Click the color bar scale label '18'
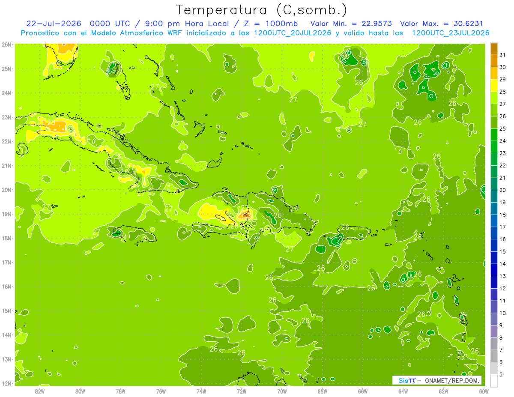514x397 pixels. 503,215
